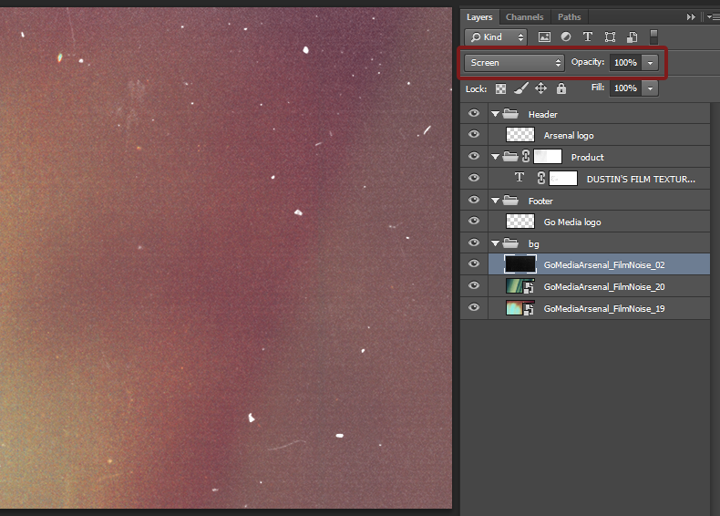Viewport: 720px width, 516px height.
Task: Lock position move icon
Action: click(541, 88)
